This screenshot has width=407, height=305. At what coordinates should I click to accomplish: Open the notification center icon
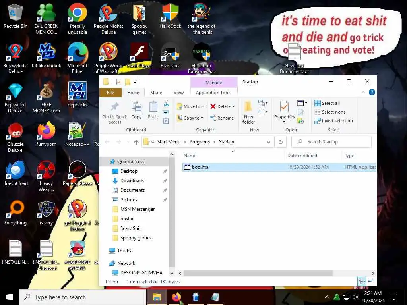[394, 297]
